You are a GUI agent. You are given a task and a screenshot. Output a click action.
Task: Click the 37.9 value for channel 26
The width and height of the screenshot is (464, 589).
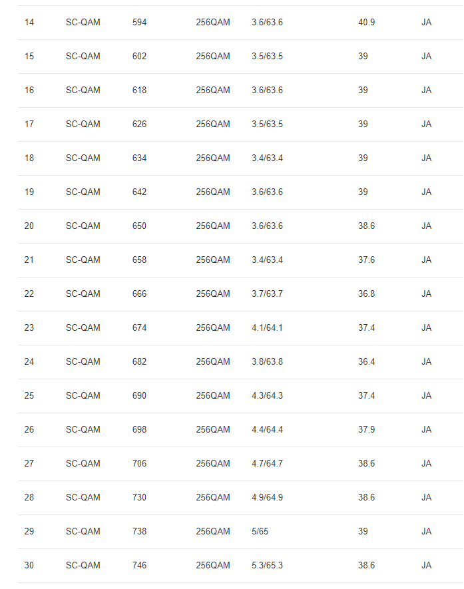(366, 430)
